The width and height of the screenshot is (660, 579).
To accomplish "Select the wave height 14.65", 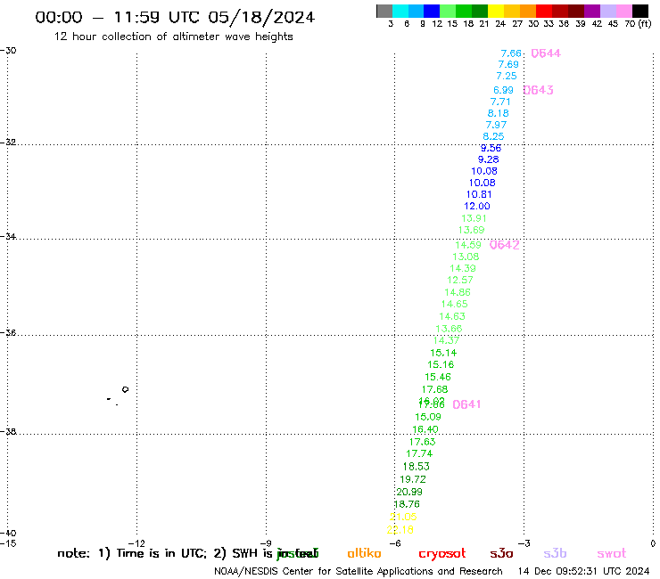I will point(455,304).
